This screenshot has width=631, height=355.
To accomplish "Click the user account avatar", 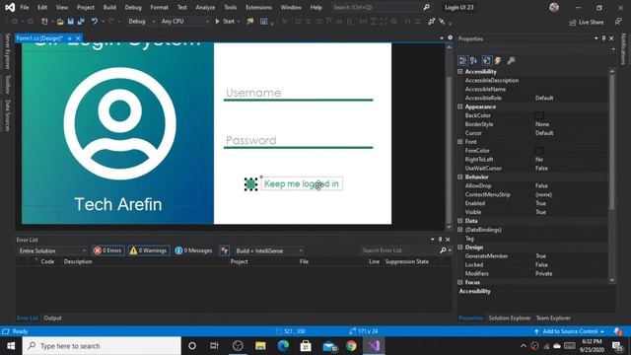I will click(554, 7).
